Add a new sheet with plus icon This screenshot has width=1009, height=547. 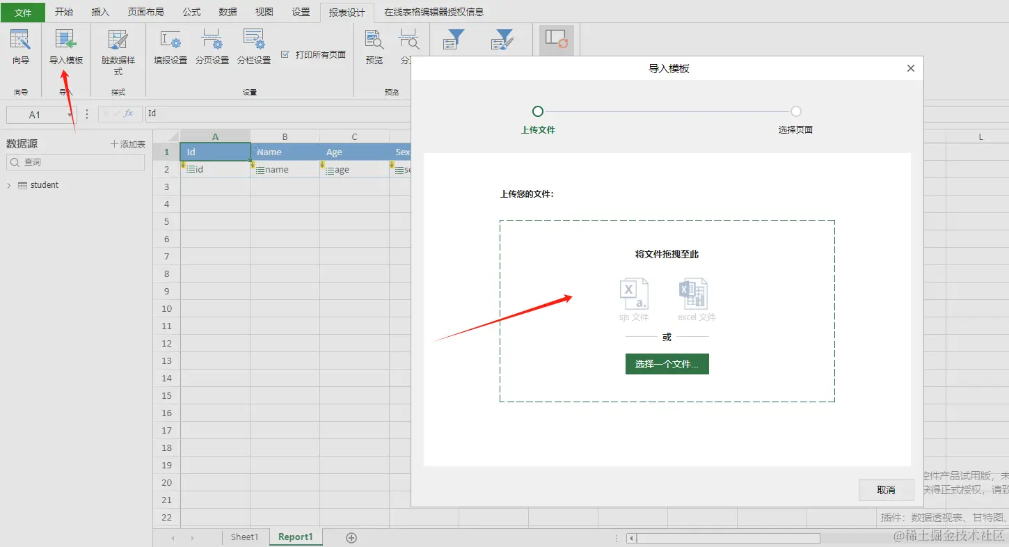(x=351, y=537)
